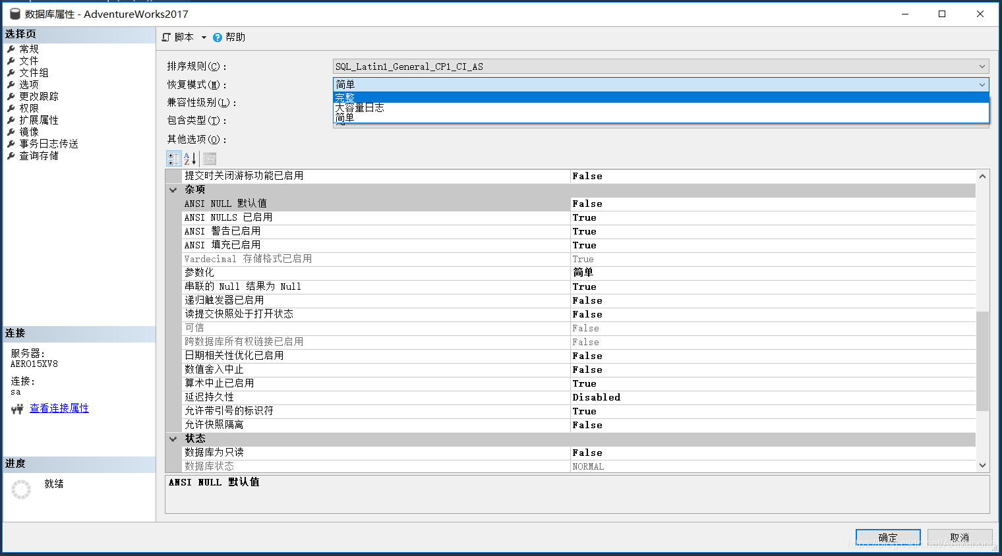The image size is (1002, 556).
Task: Click the property pages icon in grid toolbar
Action: [210, 159]
